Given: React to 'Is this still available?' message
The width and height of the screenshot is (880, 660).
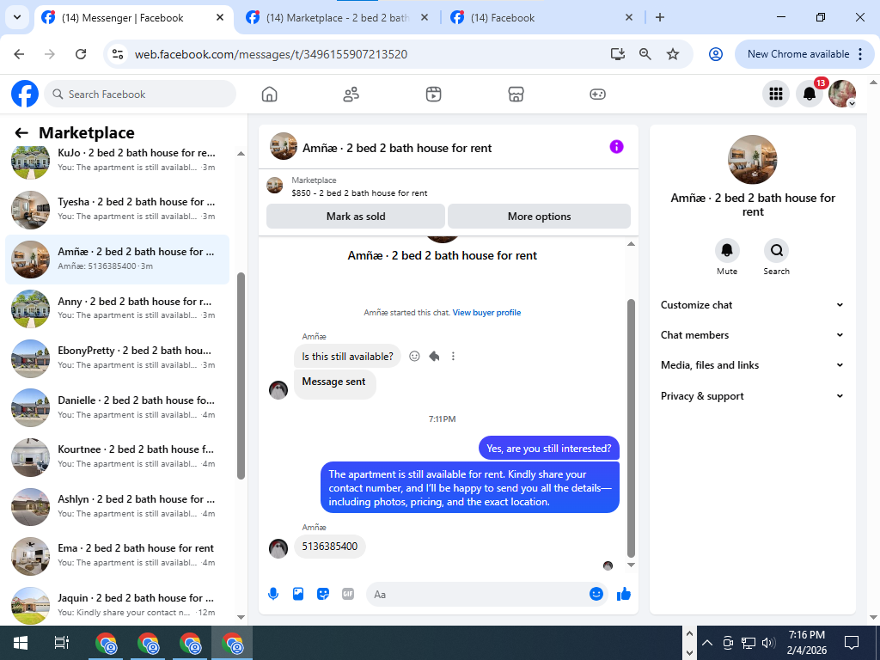Looking at the screenshot, I should tap(414, 357).
